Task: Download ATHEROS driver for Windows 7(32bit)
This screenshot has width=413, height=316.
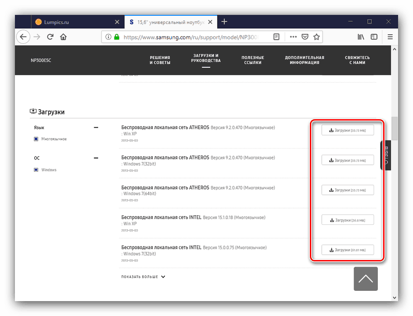Action: pyautogui.click(x=348, y=160)
